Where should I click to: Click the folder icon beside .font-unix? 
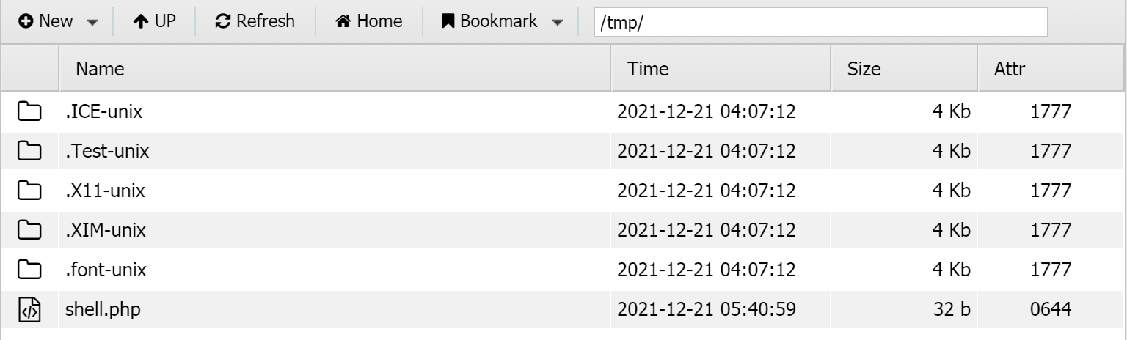[x=29, y=270]
